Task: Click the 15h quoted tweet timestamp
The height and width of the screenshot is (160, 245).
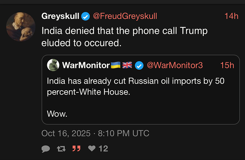Action: click(x=227, y=65)
